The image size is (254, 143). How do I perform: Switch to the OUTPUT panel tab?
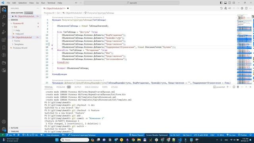click(x=78, y=87)
